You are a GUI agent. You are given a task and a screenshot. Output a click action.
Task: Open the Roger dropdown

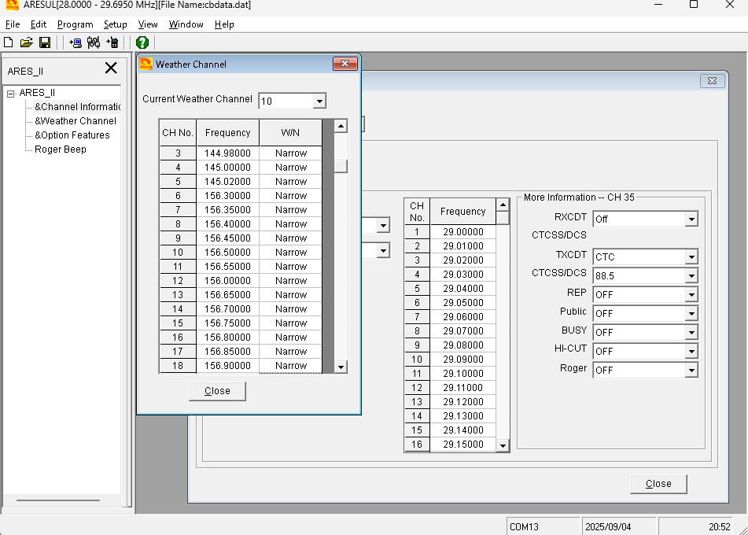coord(691,371)
